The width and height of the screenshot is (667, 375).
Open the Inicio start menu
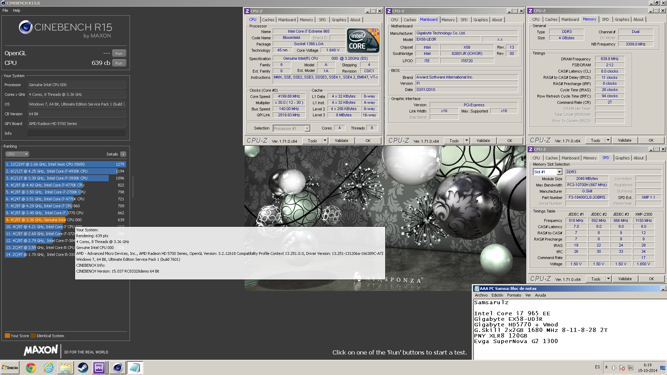click(10, 368)
